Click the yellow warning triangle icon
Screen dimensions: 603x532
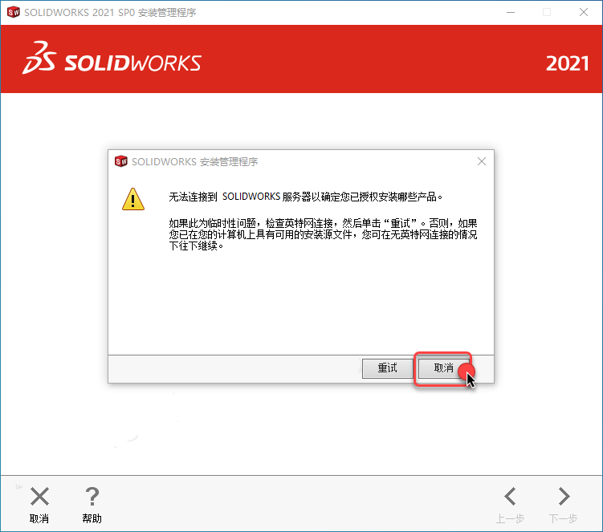pyautogui.click(x=133, y=199)
